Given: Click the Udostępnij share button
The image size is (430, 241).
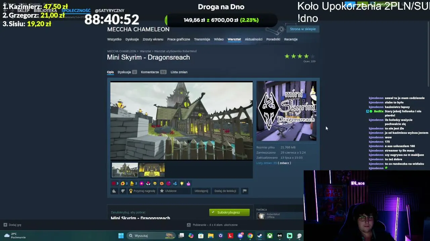Looking at the screenshot, I should [x=201, y=191].
